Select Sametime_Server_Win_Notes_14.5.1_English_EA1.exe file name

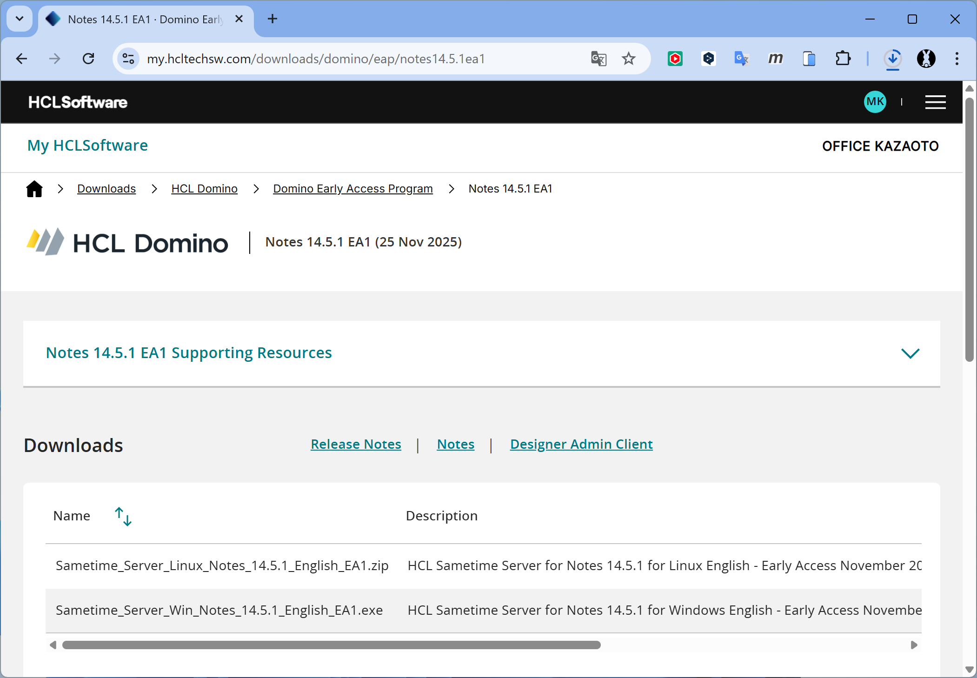[x=219, y=610]
